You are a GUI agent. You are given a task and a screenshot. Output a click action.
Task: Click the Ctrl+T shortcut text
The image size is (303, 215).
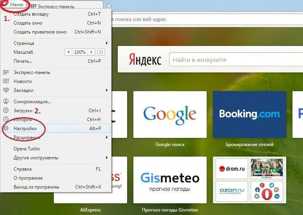pos(94,14)
